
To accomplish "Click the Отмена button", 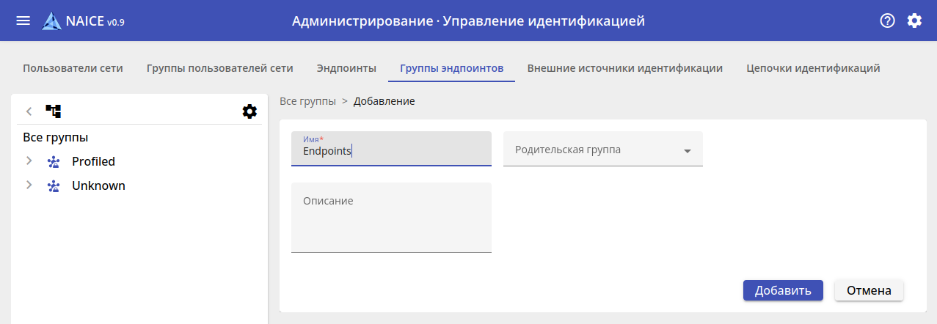I will [869, 290].
